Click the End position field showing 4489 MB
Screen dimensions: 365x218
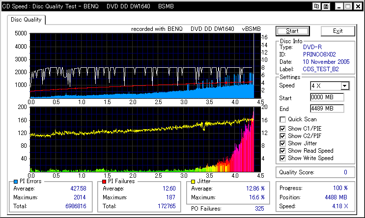(327, 108)
